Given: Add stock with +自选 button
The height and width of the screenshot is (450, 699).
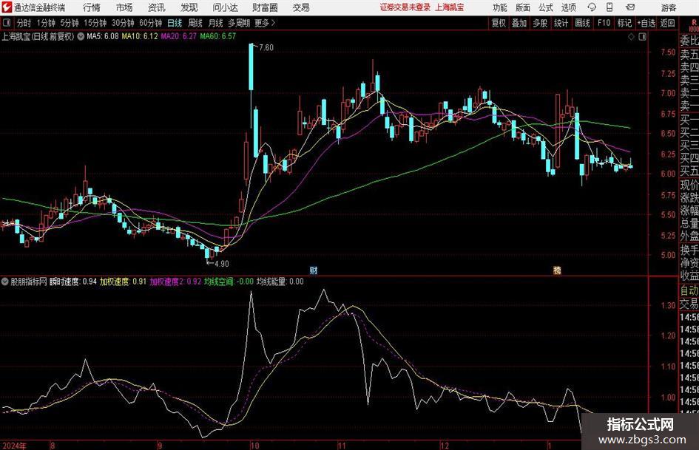Looking at the screenshot, I should point(646,23).
